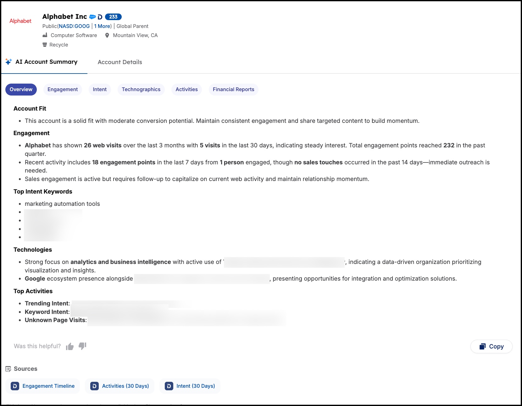This screenshot has width=522, height=406.
Task: Click the D icon on Engagement Timeline
Action: (x=15, y=386)
